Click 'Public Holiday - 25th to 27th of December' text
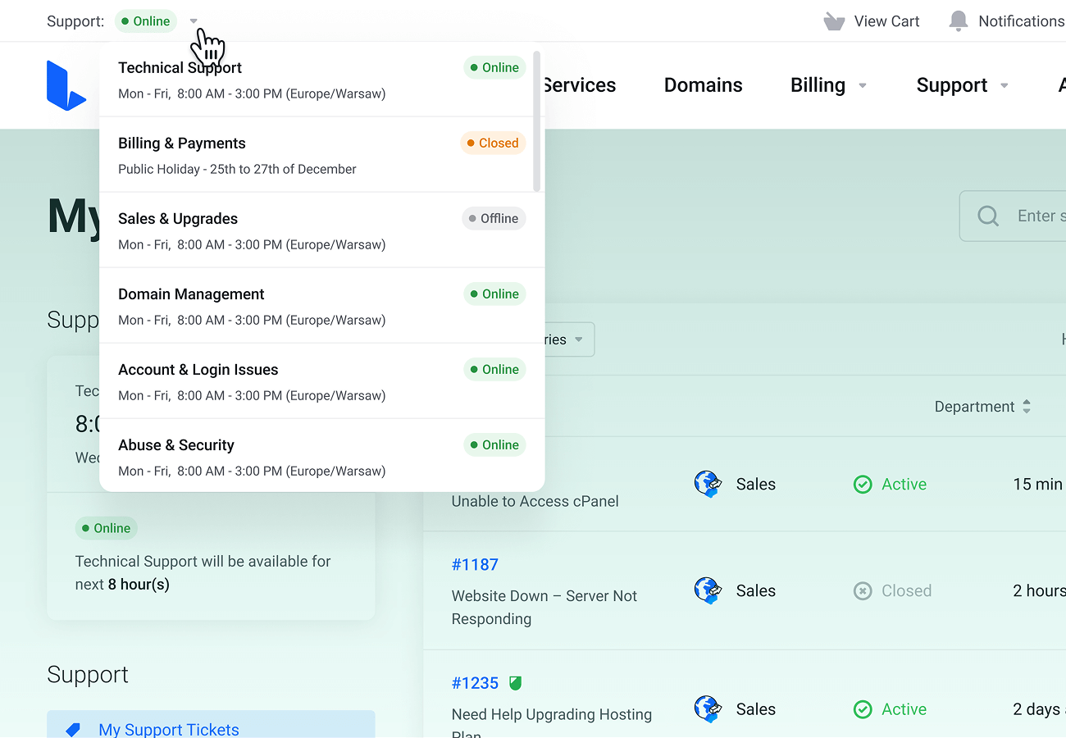1066x738 pixels. 237,169
